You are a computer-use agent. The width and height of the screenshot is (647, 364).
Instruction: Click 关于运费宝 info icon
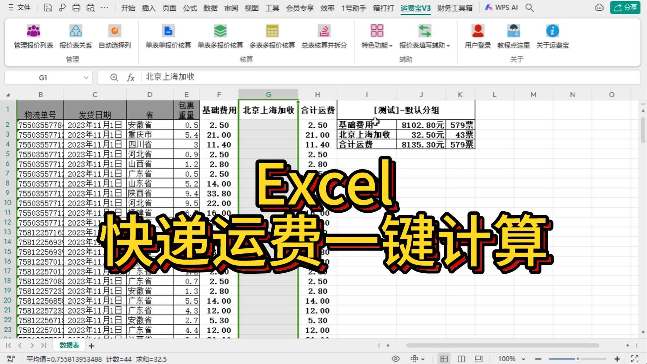click(552, 31)
